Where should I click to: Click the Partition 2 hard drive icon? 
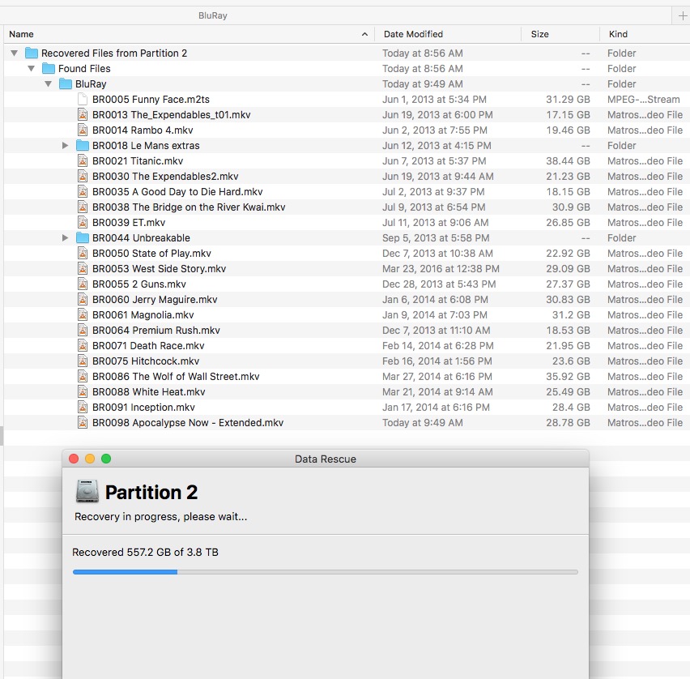point(87,491)
